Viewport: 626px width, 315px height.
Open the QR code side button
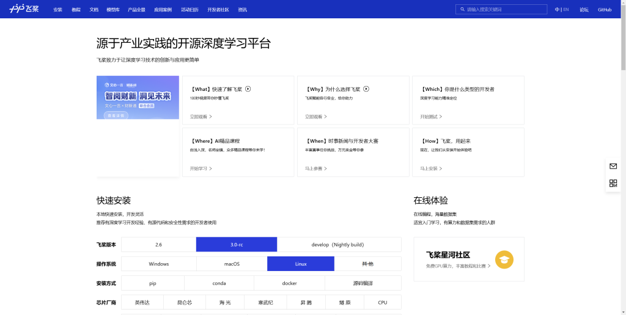(x=613, y=183)
